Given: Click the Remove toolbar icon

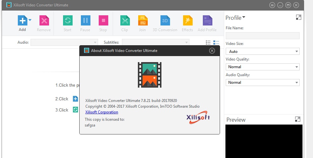Looking at the screenshot, I should [44, 20].
